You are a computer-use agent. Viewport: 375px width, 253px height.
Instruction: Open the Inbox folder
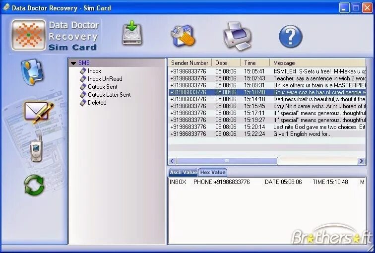pyautogui.click(x=94, y=71)
